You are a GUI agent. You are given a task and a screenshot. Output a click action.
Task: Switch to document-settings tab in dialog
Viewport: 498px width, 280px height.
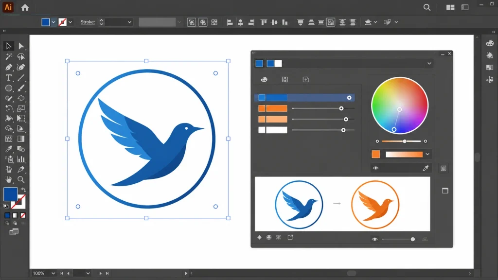[x=305, y=79]
